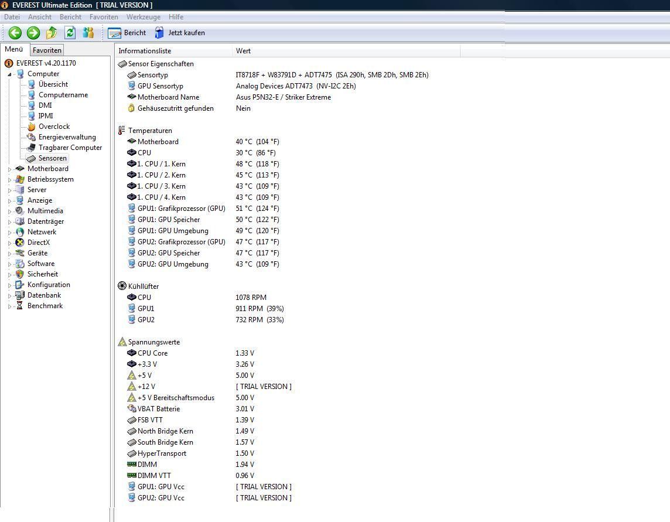Click the Temperaturen thermometer icon
The height and width of the screenshot is (522, 670).
122,131
